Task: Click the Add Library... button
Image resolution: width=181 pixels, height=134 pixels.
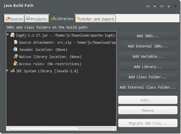Action: [x=148, y=67]
